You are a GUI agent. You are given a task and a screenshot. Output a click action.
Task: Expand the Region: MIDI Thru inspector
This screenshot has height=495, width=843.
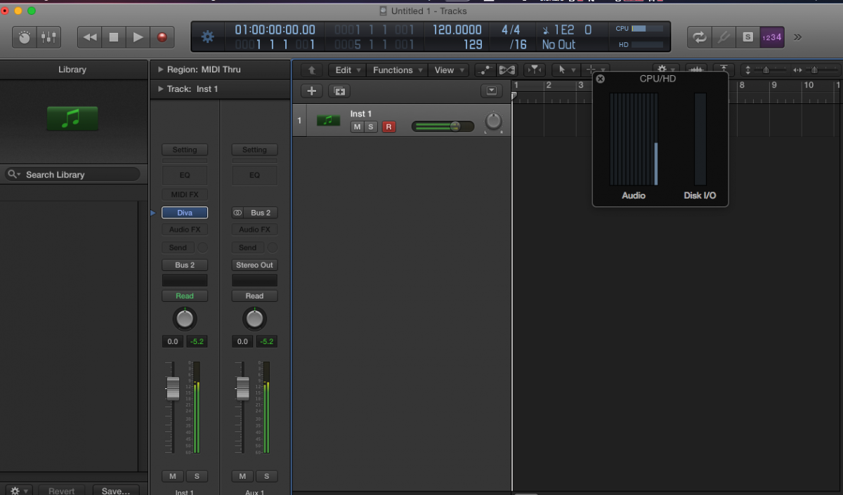point(160,70)
